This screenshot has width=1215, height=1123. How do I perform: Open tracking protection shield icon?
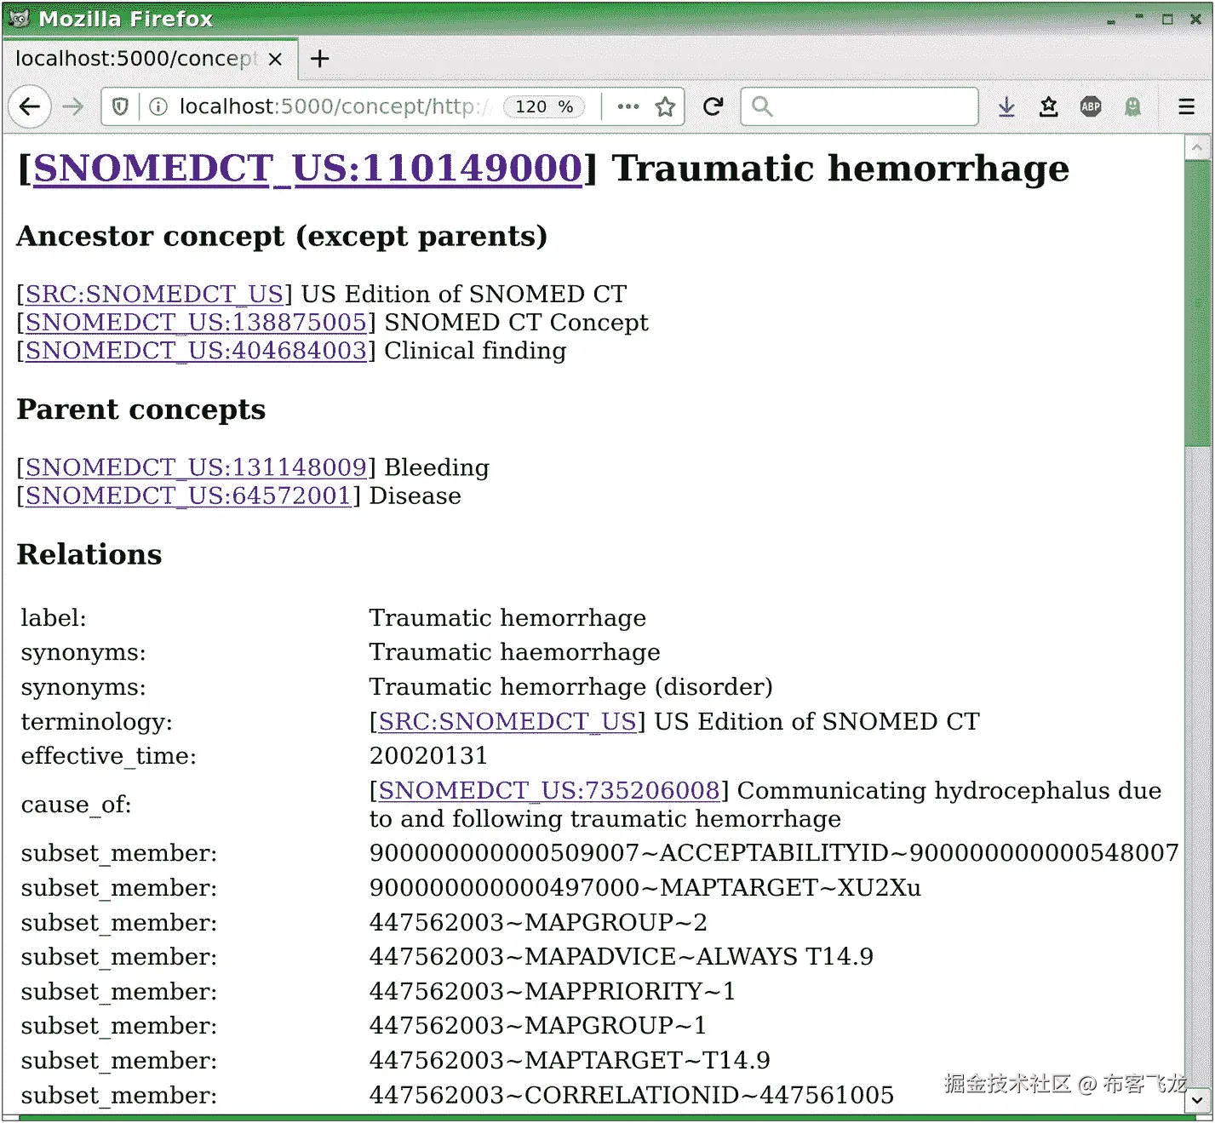click(121, 106)
